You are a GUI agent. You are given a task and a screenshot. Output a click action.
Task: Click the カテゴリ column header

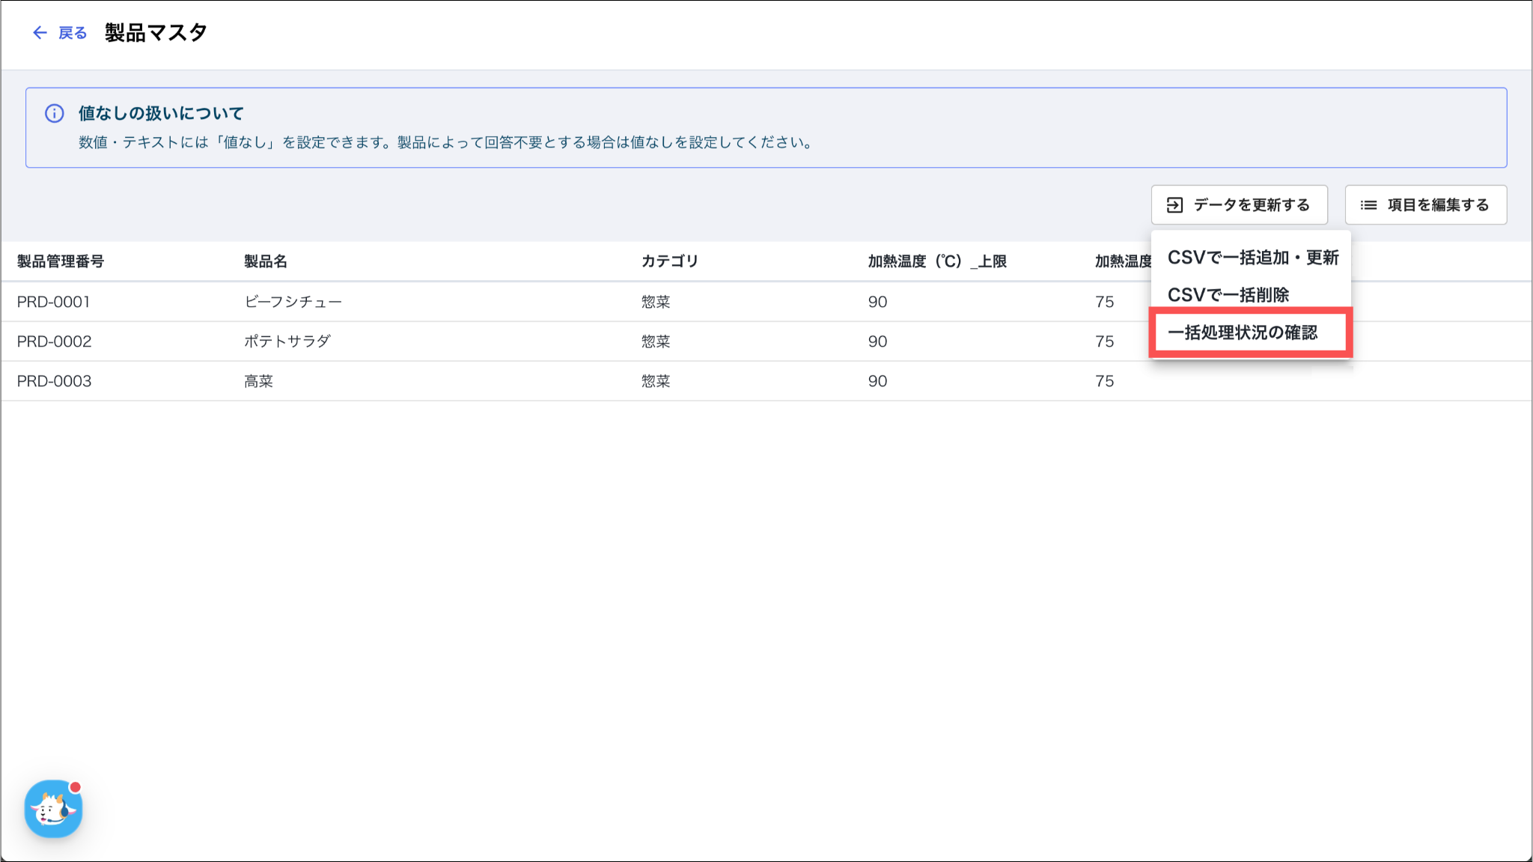tap(669, 261)
